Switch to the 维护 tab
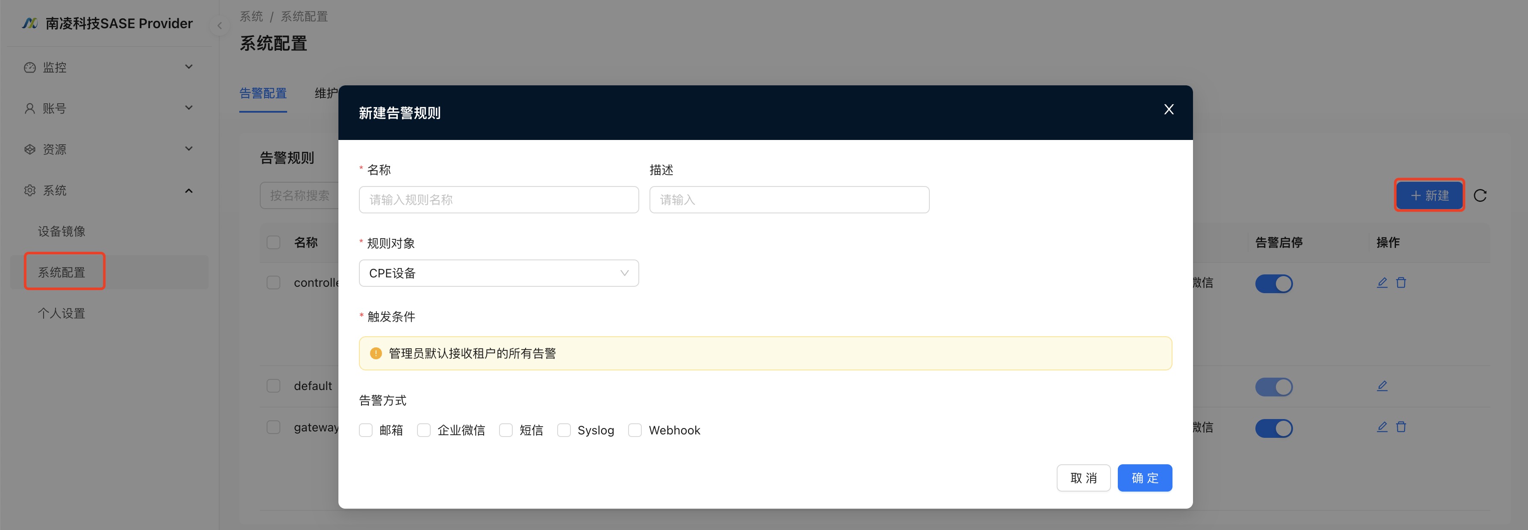 [x=326, y=93]
